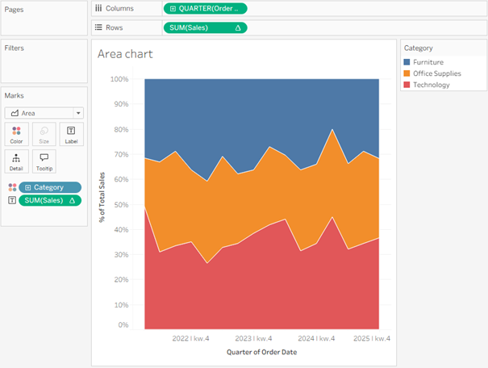Click the color icon beside Category pill

point(11,187)
